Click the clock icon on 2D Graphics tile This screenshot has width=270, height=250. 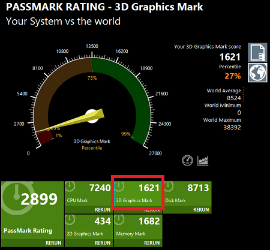[x=70, y=219]
